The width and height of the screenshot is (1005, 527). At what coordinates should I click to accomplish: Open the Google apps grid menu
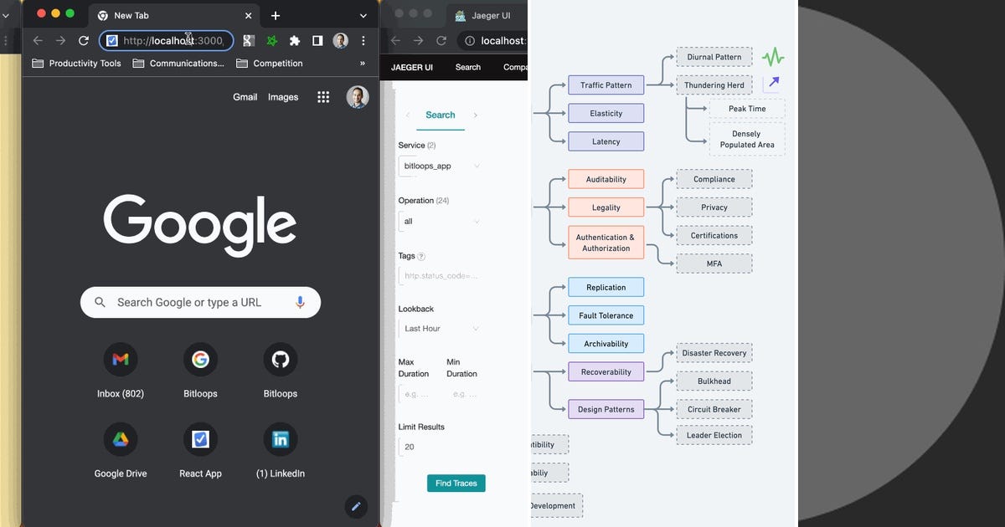322,97
